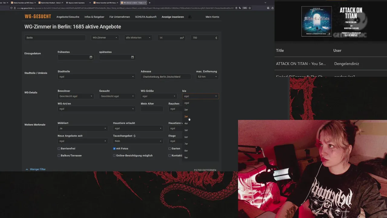Open the spätestes date calendar icon
Viewport: 387px width, 218px height.
132,57
